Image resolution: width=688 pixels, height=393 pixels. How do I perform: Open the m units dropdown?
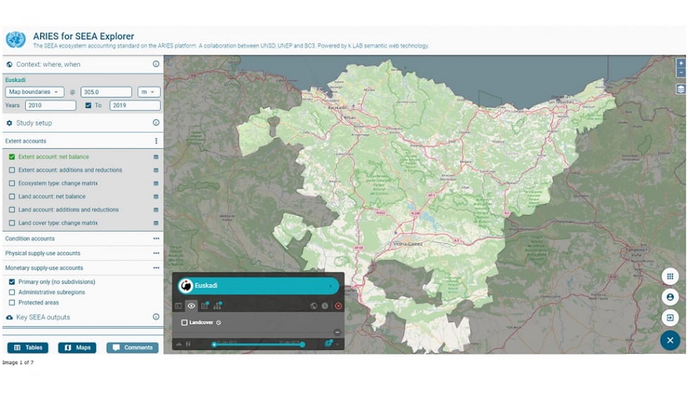149,92
